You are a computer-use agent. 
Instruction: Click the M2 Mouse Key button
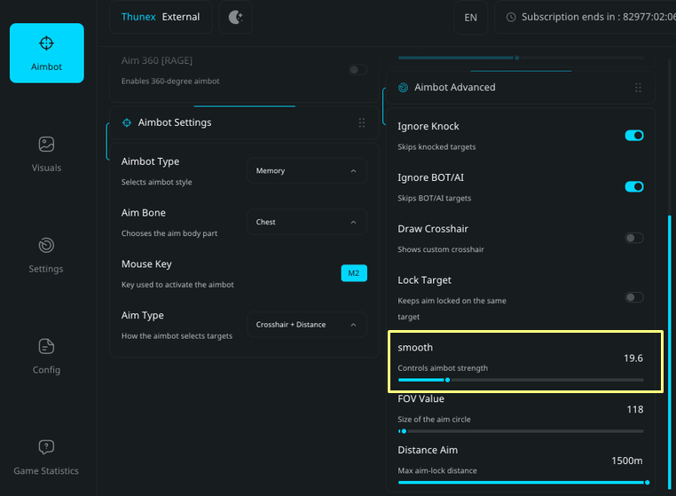point(353,273)
